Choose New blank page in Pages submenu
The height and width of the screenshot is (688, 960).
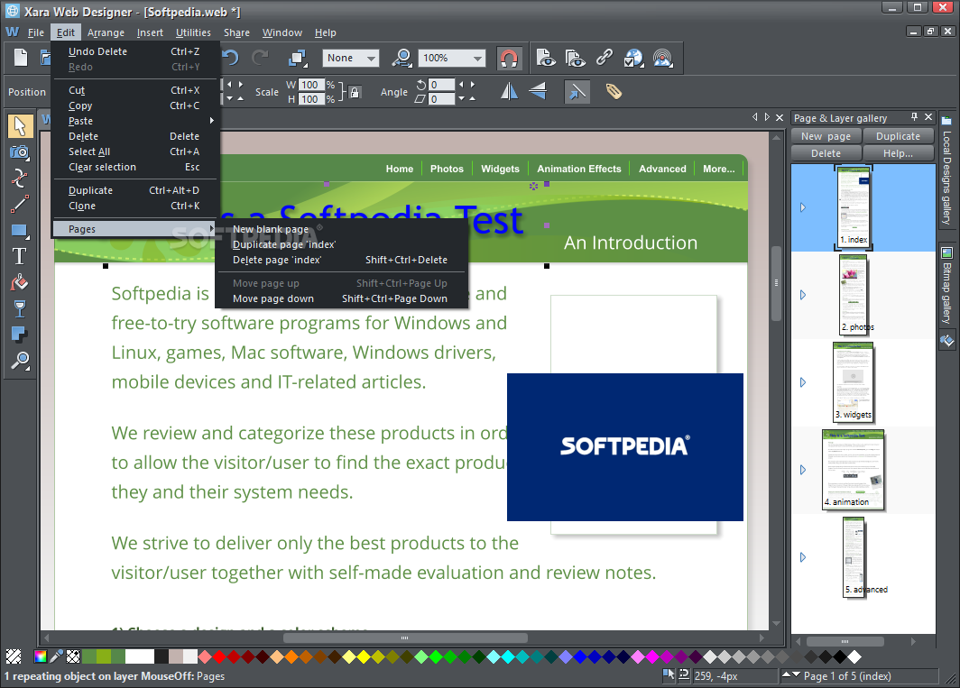click(x=340, y=229)
